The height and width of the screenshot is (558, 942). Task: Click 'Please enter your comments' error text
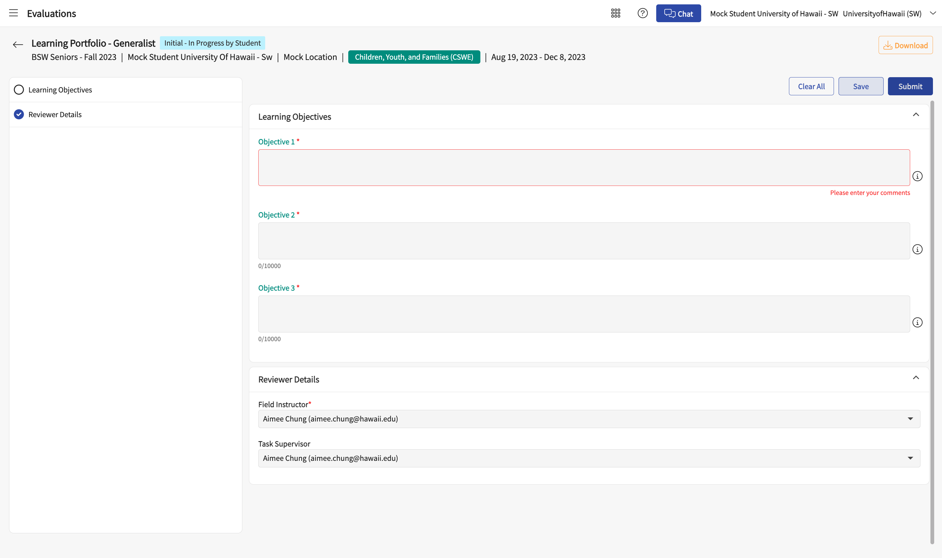click(x=870, y=193)
